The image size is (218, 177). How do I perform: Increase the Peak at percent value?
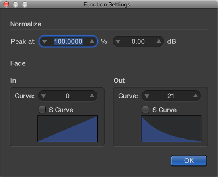(92, 41)
